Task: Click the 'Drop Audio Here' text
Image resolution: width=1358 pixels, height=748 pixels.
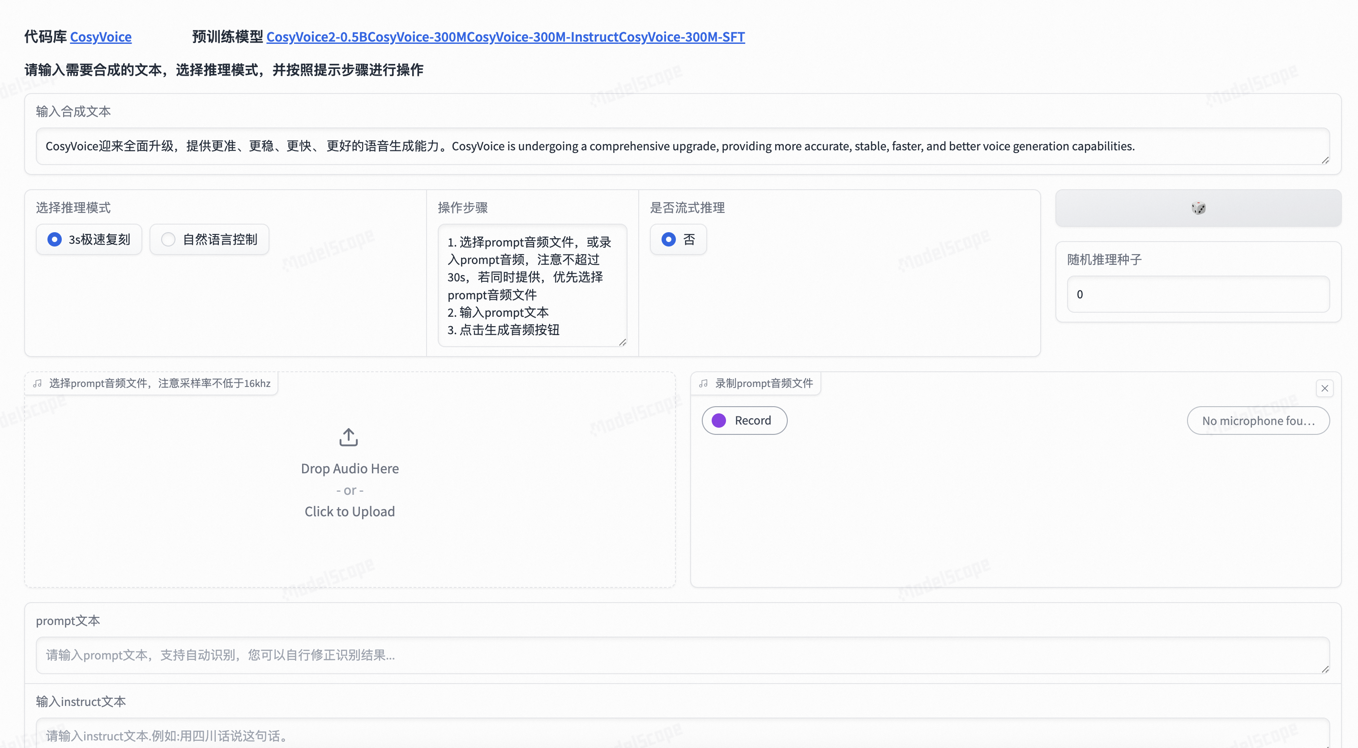Action: tap(350, 468)
